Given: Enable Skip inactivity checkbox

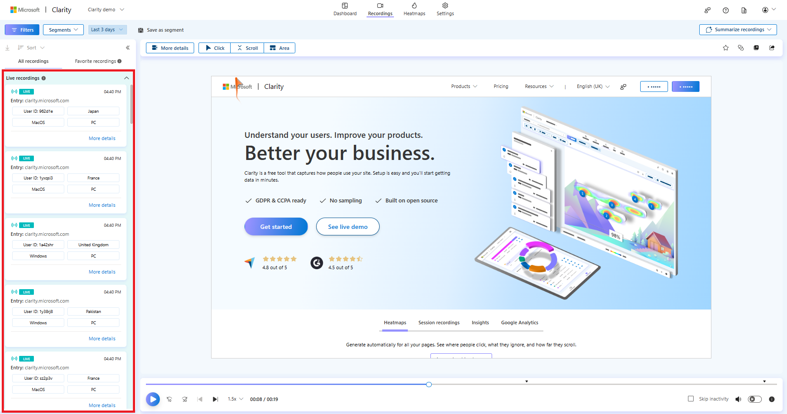Looking at the screenshot, I should tap(691, 399).
